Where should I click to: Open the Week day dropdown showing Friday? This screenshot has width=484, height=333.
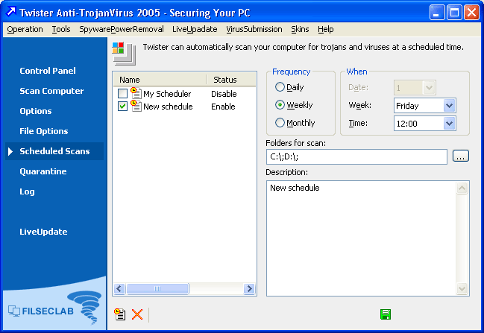(449, 106)
